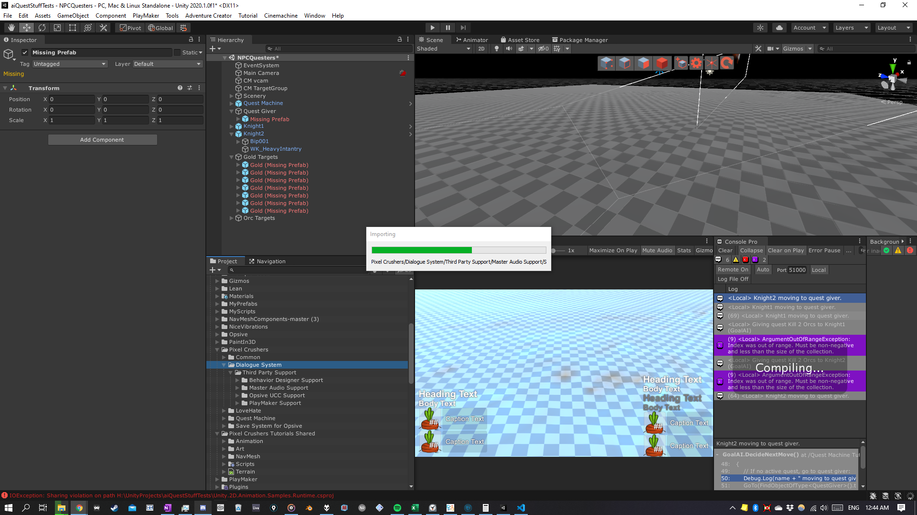Click ProBuilder object mode red cube icon
917x515 pixels.
click(662, 63)
